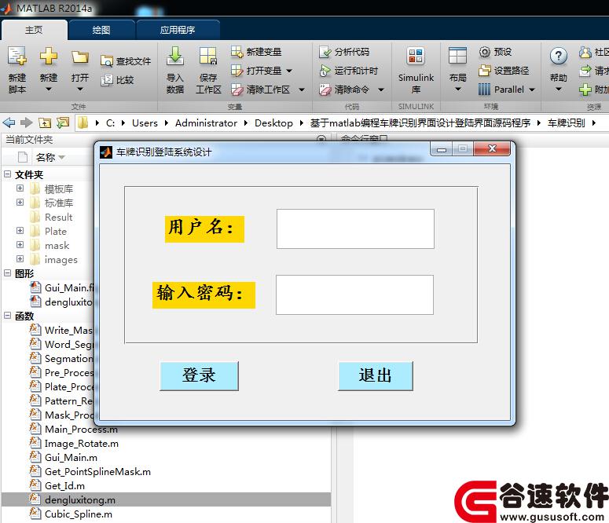Click the Parallel icon

click(x=484, y=90)
